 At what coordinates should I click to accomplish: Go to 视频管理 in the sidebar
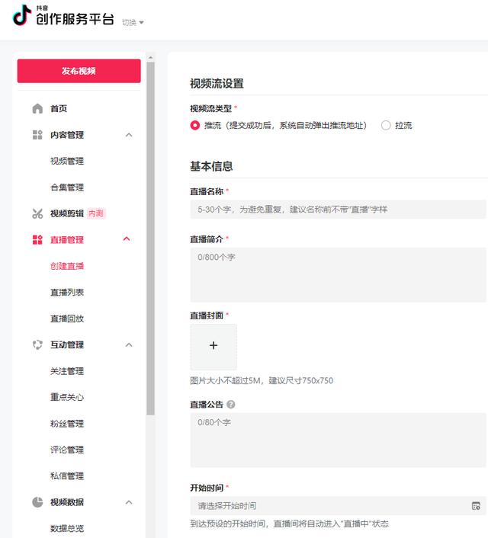[67, 162]
